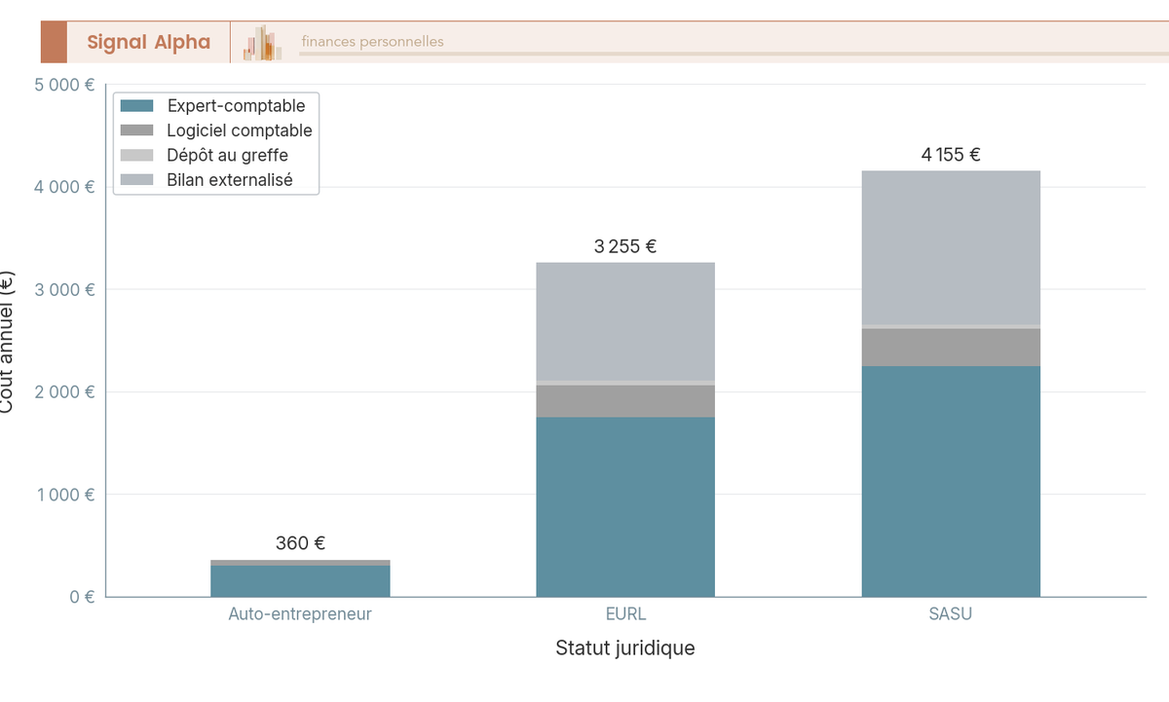Click the "Auto-entrepreneur" x-axis label
The height and width of the screenshot is (702, 1169).
tap(300, 614)
